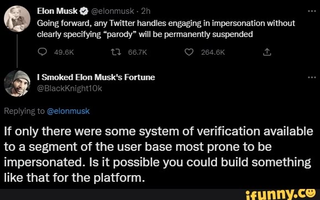Open the first tweet's three-dot menu
Image resolution: width=320 pixels, height=200 pixels.
click(312, 11)
